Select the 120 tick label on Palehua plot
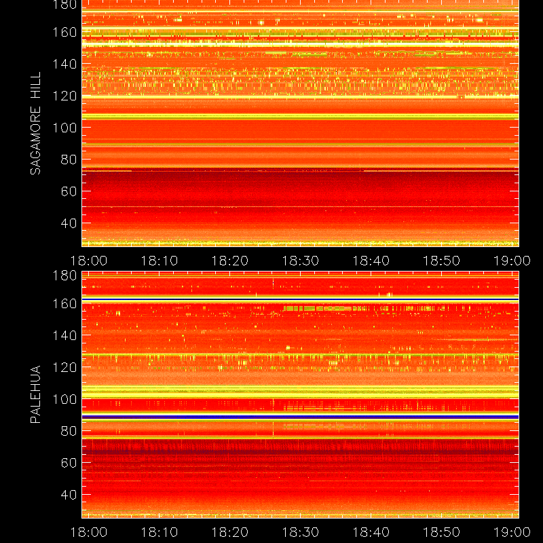The width and height of the screenshot is (543, 543). pyautogui.click(x=64, y=367)
